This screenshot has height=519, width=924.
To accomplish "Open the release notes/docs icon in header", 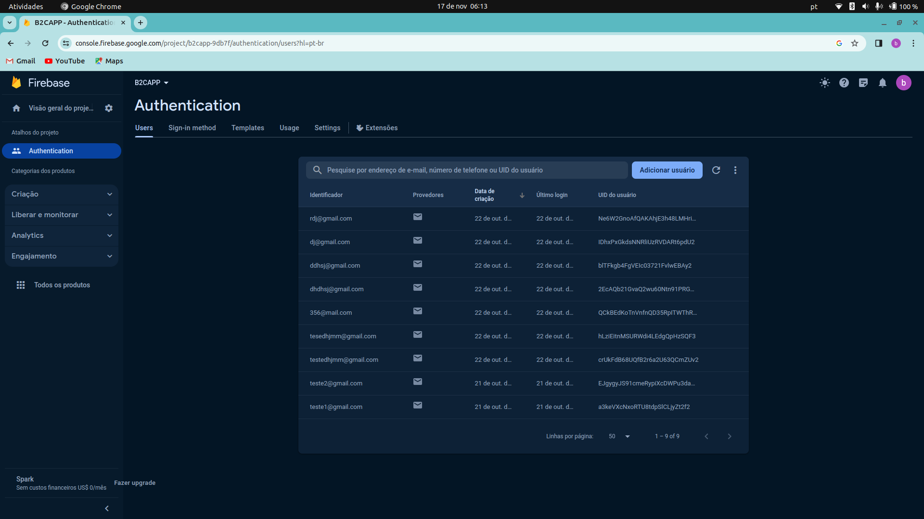I will (x=863, y=83).
